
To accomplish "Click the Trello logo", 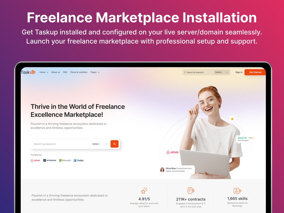I will click(x=79, y=160).
